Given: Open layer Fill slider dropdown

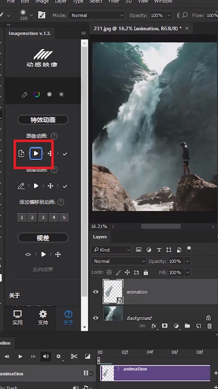Looking at the screenshot, I should tap(188, 272).
